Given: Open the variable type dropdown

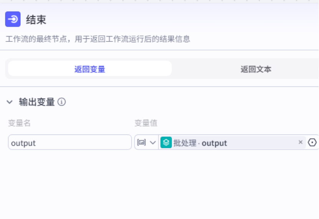Looking at the screenshot, I should [147, 142].
